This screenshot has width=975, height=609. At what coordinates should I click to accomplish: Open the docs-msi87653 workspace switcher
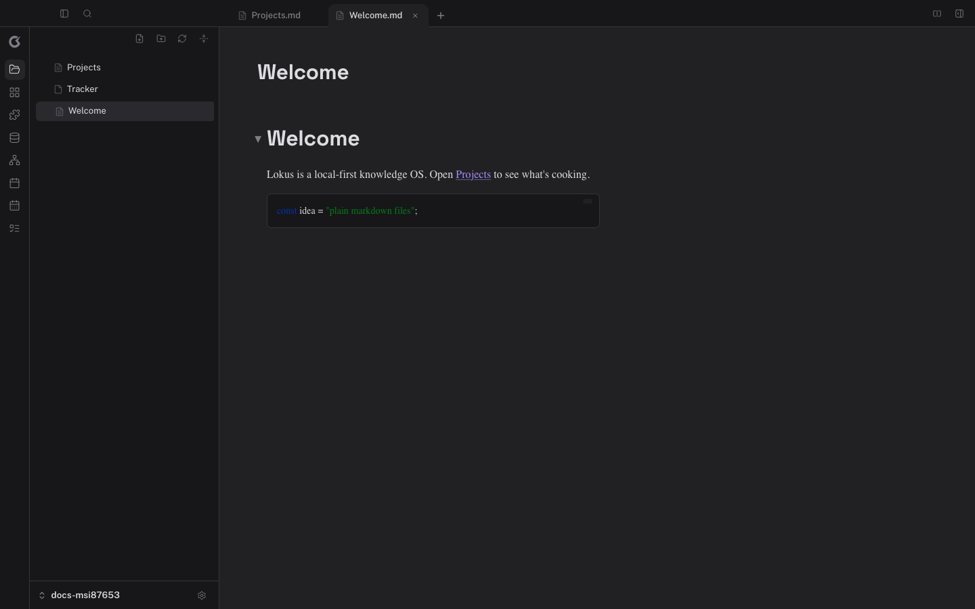(x=79, y=595)
